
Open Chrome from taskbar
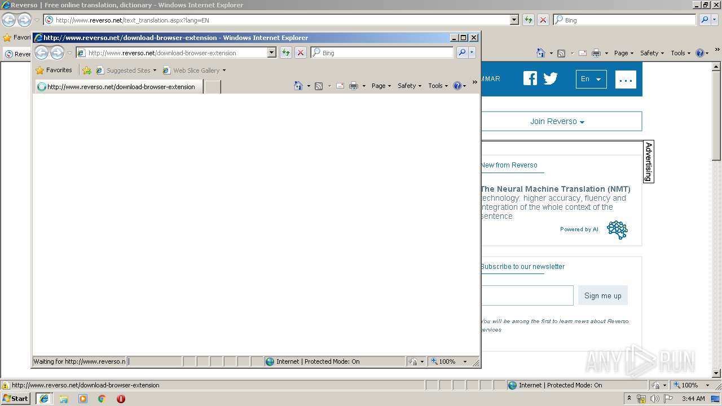tap(102, 399)
